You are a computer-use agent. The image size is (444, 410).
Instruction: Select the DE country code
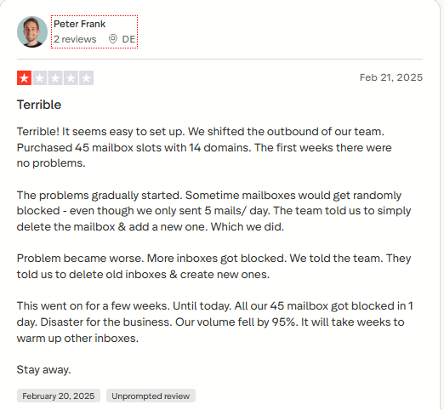tap(128, 39)
